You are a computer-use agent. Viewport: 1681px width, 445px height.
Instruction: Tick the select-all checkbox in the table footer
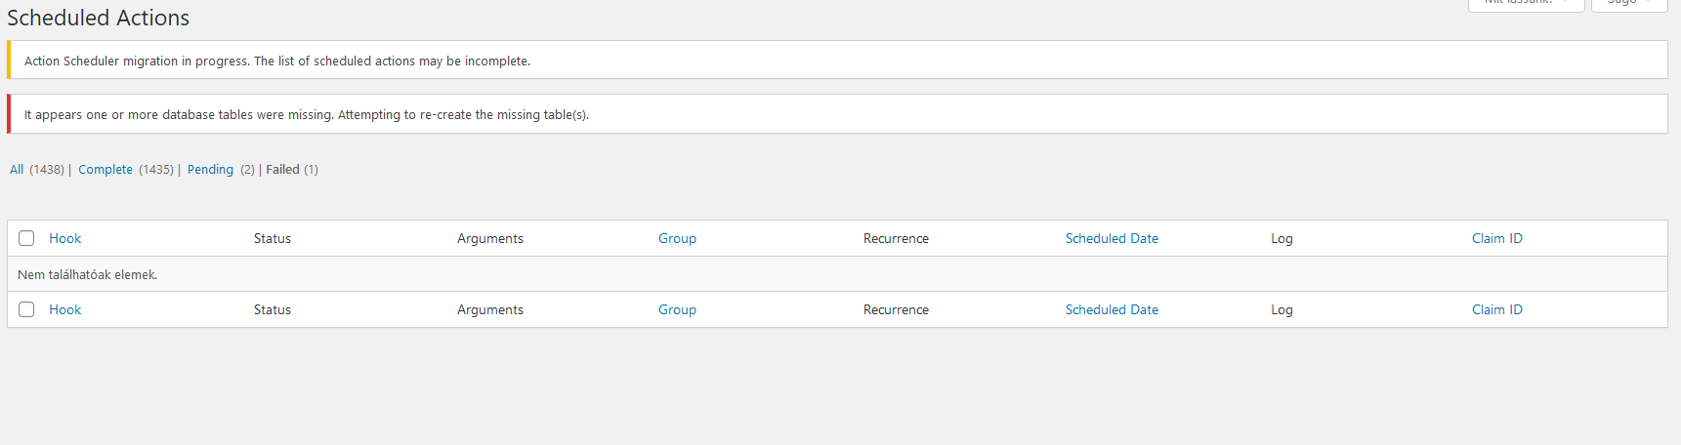click(x=26, y=309)
